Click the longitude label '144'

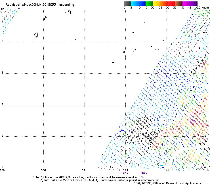click(126, 170)
